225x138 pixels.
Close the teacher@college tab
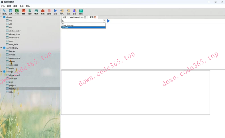85,17
